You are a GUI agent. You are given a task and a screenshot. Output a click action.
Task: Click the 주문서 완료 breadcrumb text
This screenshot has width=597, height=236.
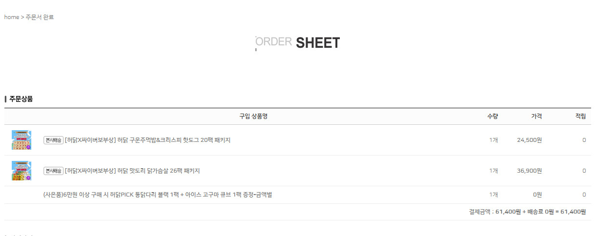tap(40, 17)
